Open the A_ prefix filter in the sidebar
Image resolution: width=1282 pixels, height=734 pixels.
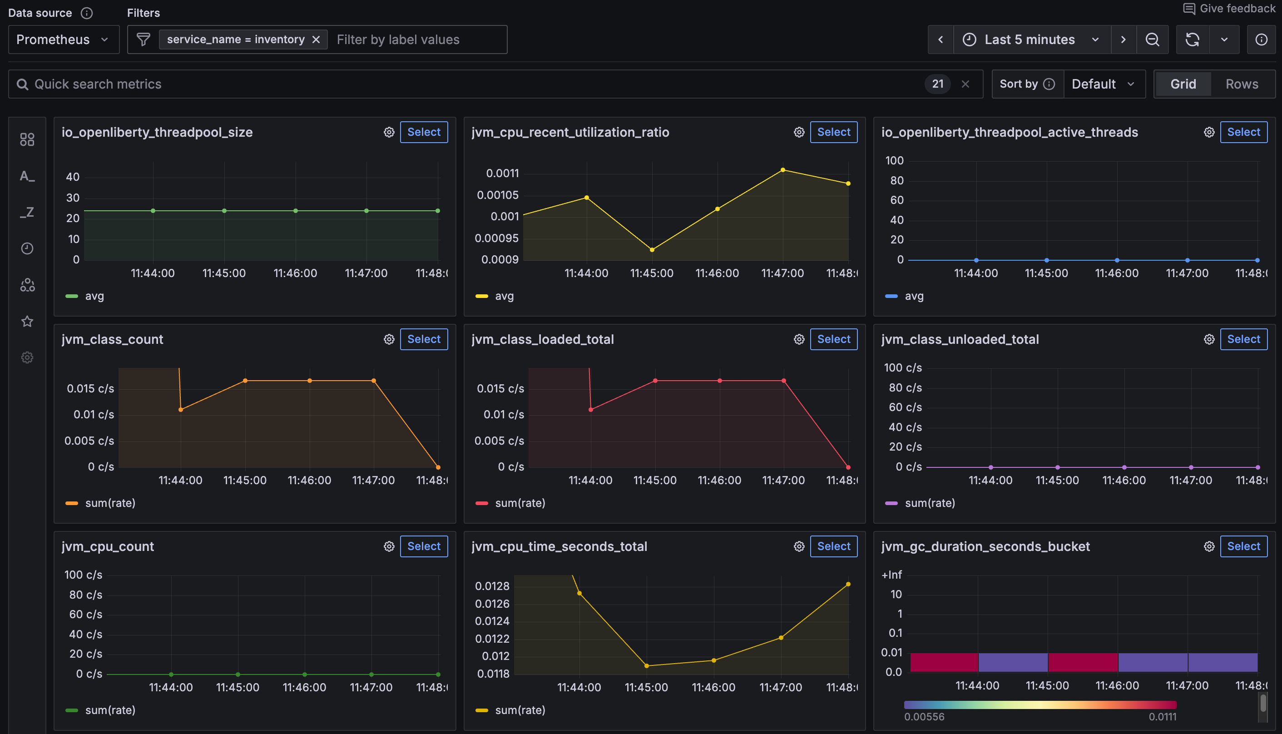tap(27, 176)
